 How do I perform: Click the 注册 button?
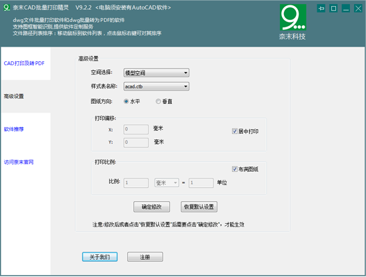(x=145, y=257)
